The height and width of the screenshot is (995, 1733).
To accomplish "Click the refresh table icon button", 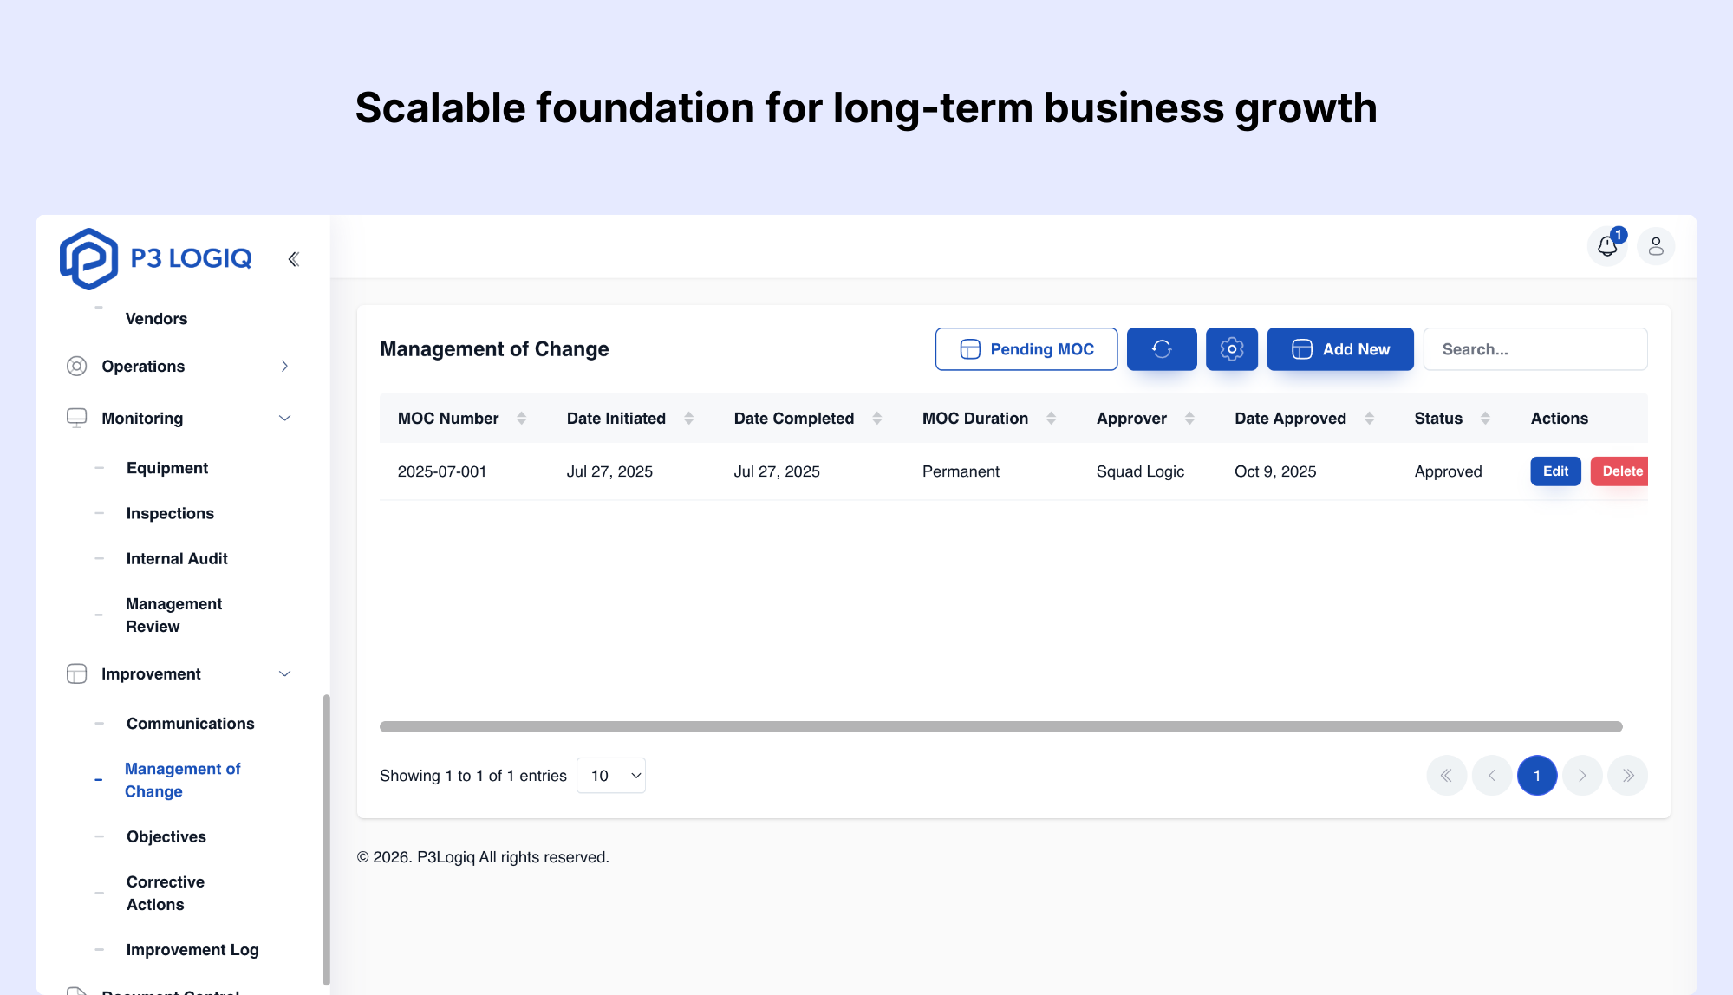I will click(x=1162, y=349).
